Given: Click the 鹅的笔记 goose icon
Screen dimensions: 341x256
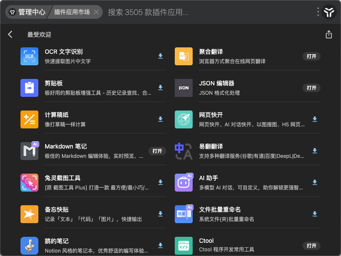Looking at the screenshot, I should pyautogui.click(x=29, y=246).
